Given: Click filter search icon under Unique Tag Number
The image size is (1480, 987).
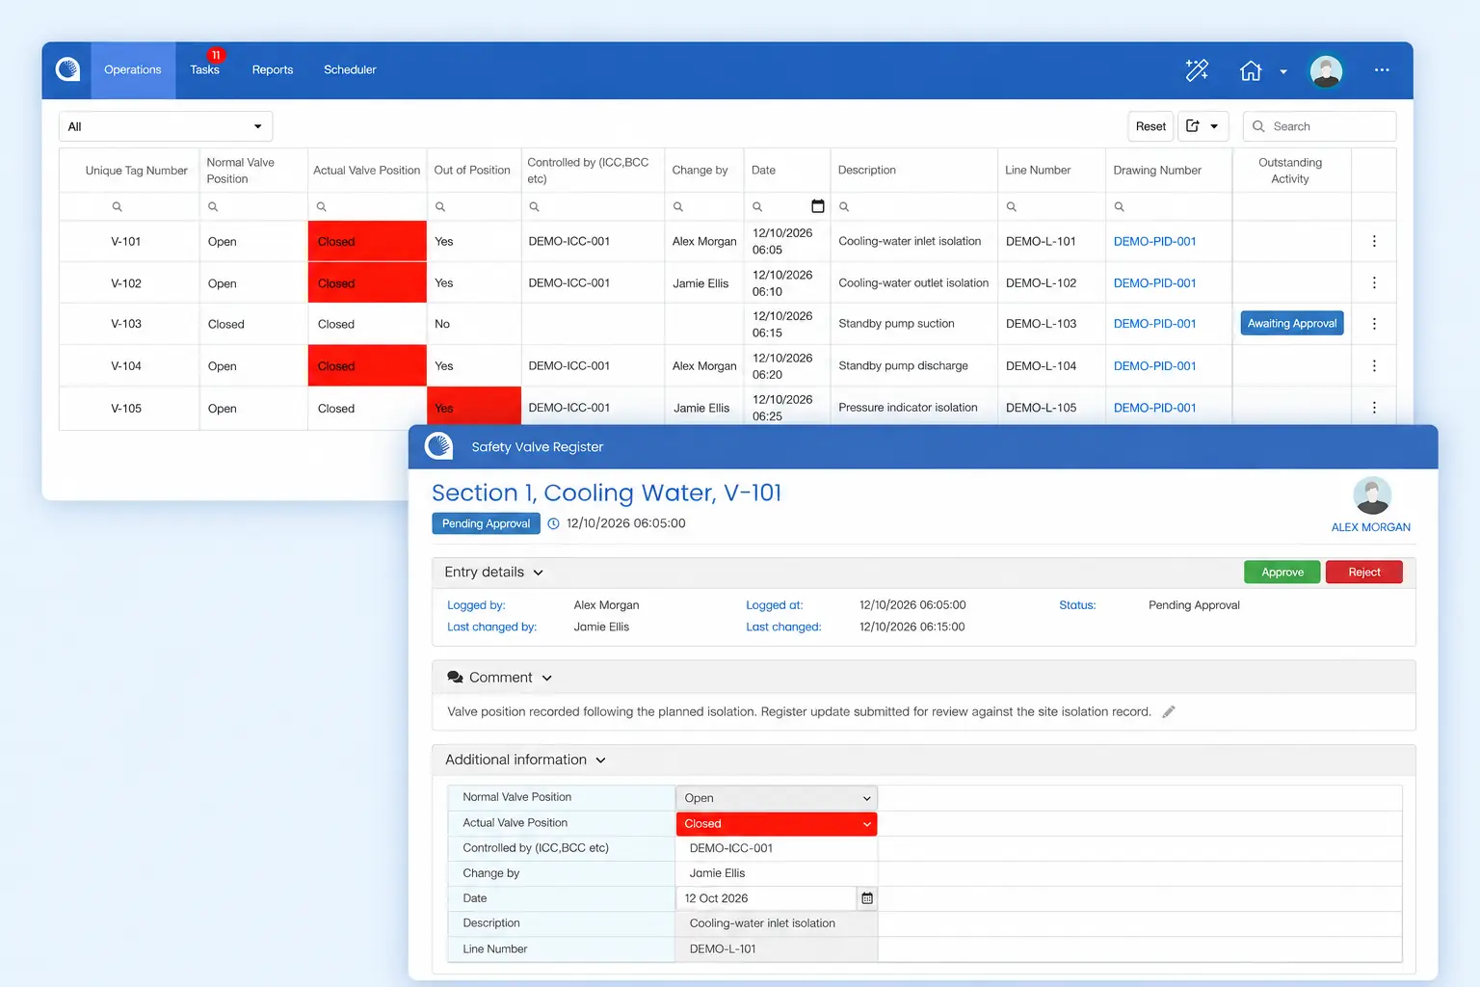Looking at the screenshot, I should tap(117, 207).
